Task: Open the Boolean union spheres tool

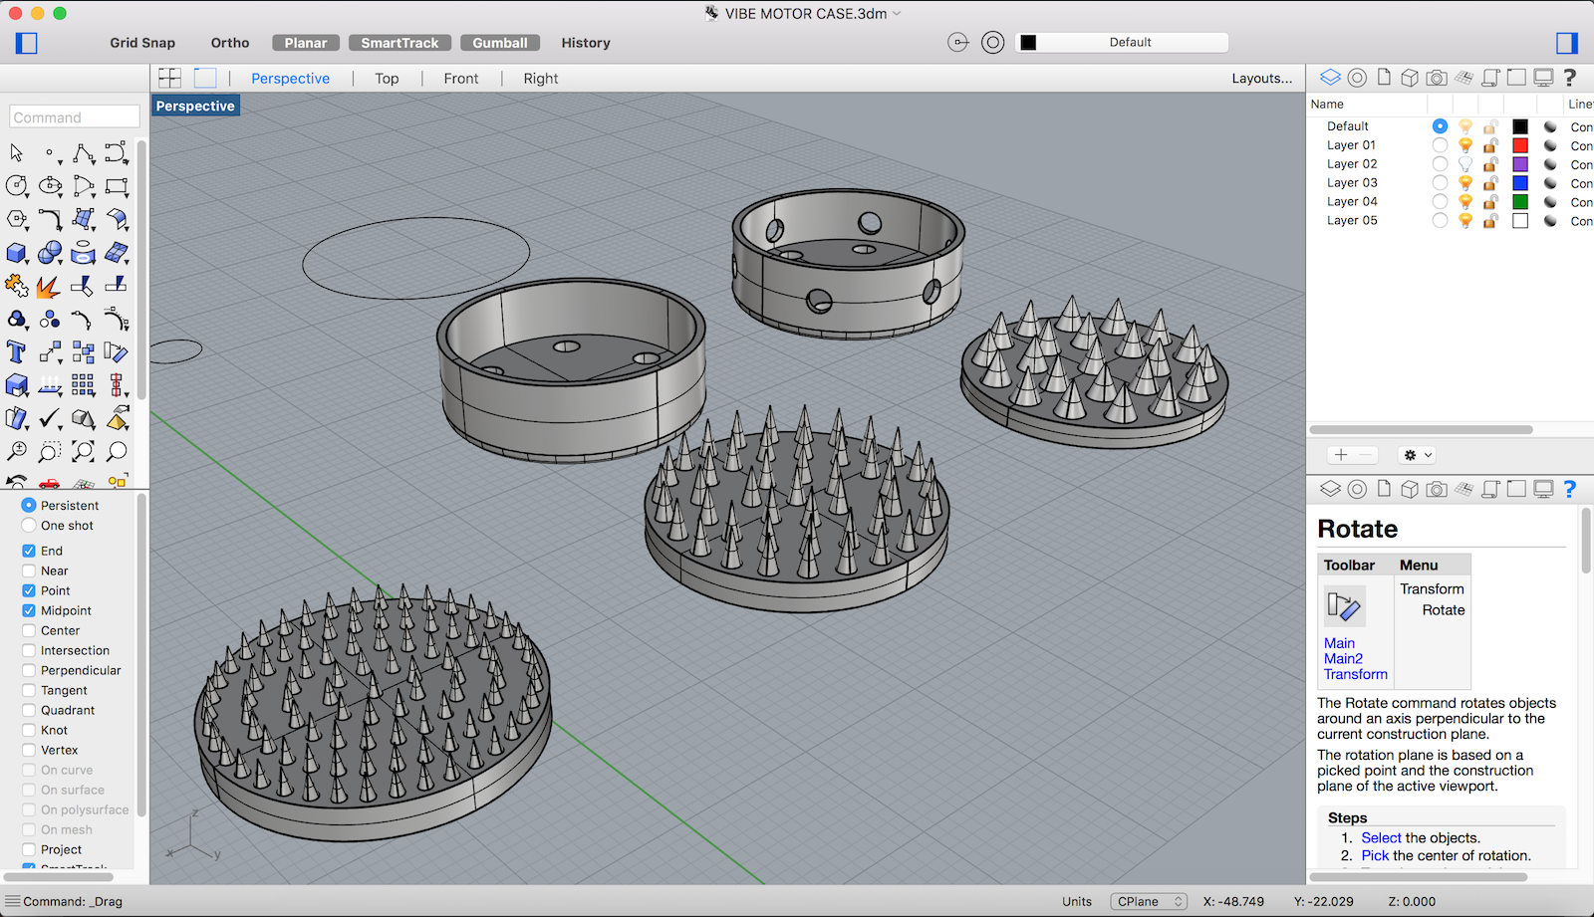Action: (x=50, y=253)
